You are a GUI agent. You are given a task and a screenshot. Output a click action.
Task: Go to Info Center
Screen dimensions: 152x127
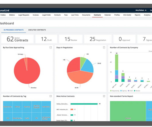(127, 15)
